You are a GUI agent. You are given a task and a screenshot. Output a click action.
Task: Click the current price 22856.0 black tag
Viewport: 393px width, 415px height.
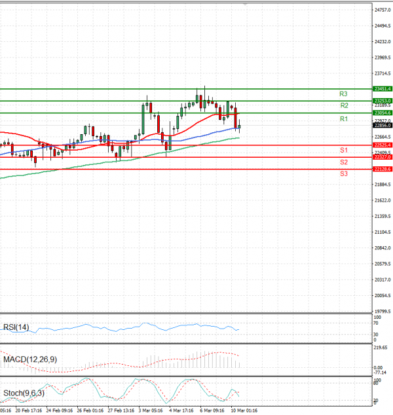382,126
